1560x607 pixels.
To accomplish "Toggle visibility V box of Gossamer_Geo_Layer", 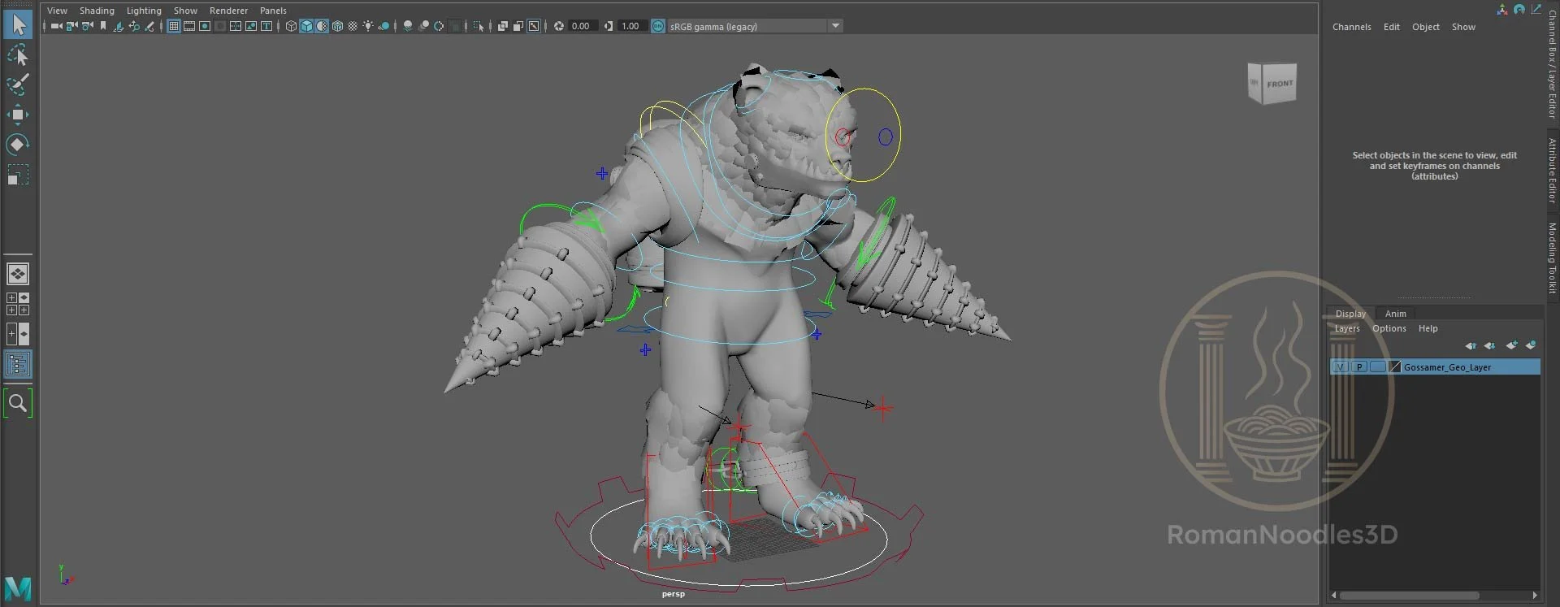I will [1340, 367].
